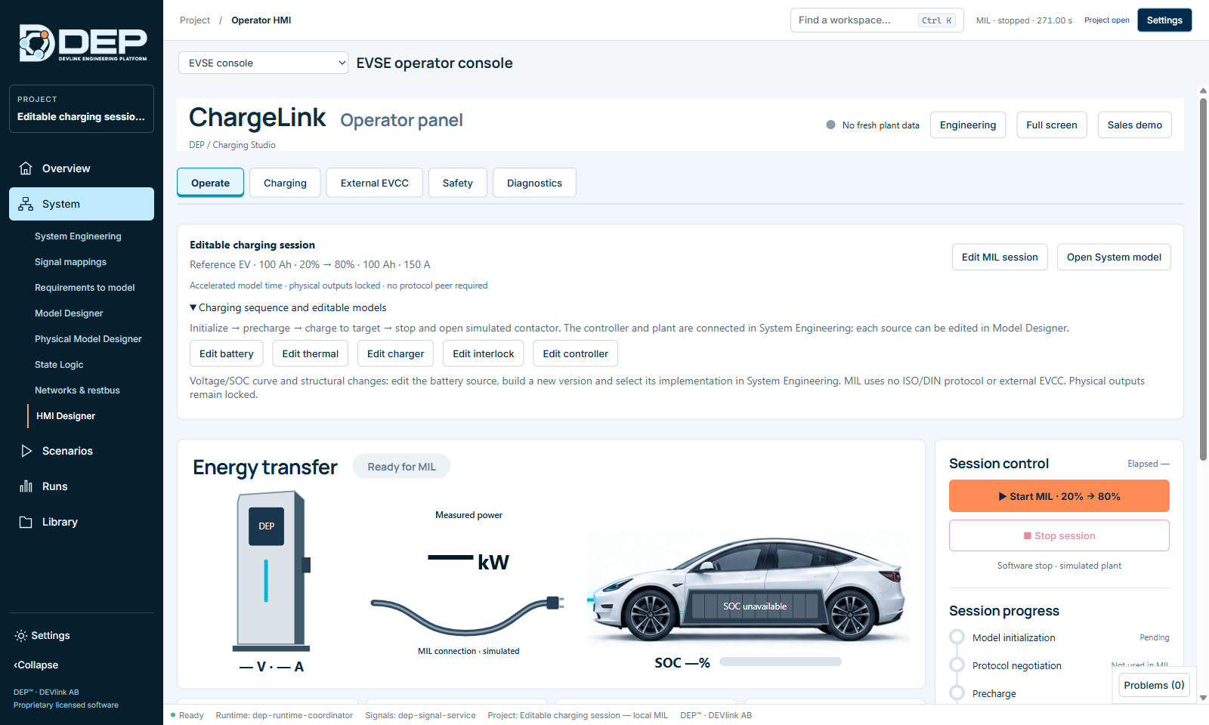
Task: Click Edit controller button
Action: click(x=576, y=353)
